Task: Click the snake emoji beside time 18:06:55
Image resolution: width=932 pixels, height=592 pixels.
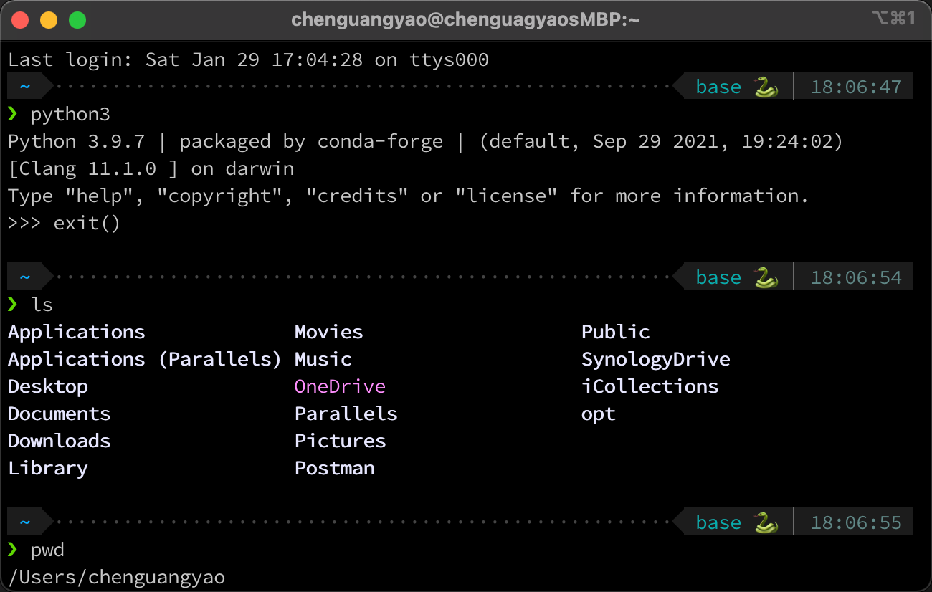Action: [x=766, y=523]
